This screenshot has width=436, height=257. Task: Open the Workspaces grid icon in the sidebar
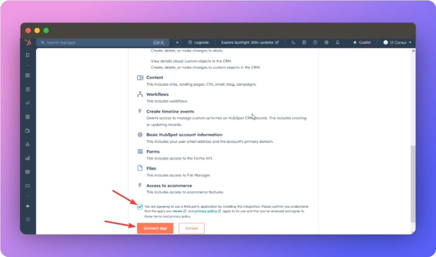pos(28,76)
